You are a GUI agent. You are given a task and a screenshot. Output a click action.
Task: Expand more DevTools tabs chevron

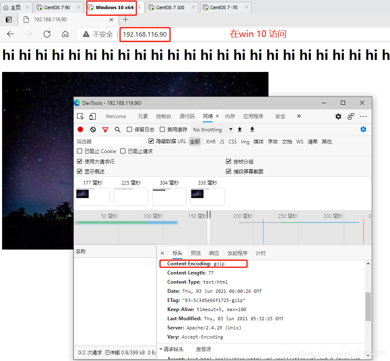click(299, 116)
